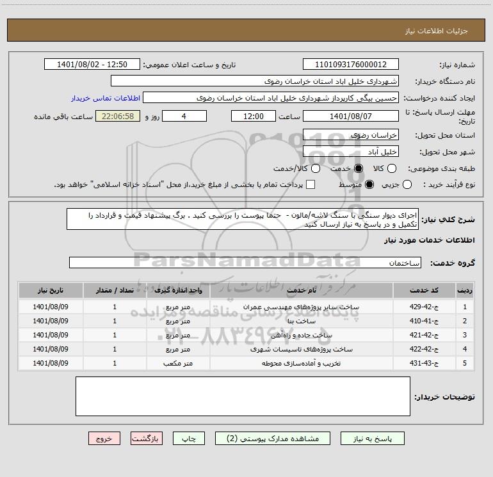Viewport: 493px width, 477px height.
Task: Click the خروج exit button
Action: (104, 439)
